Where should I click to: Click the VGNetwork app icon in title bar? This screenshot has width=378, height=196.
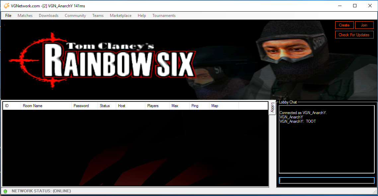click(x=6, y=6)
